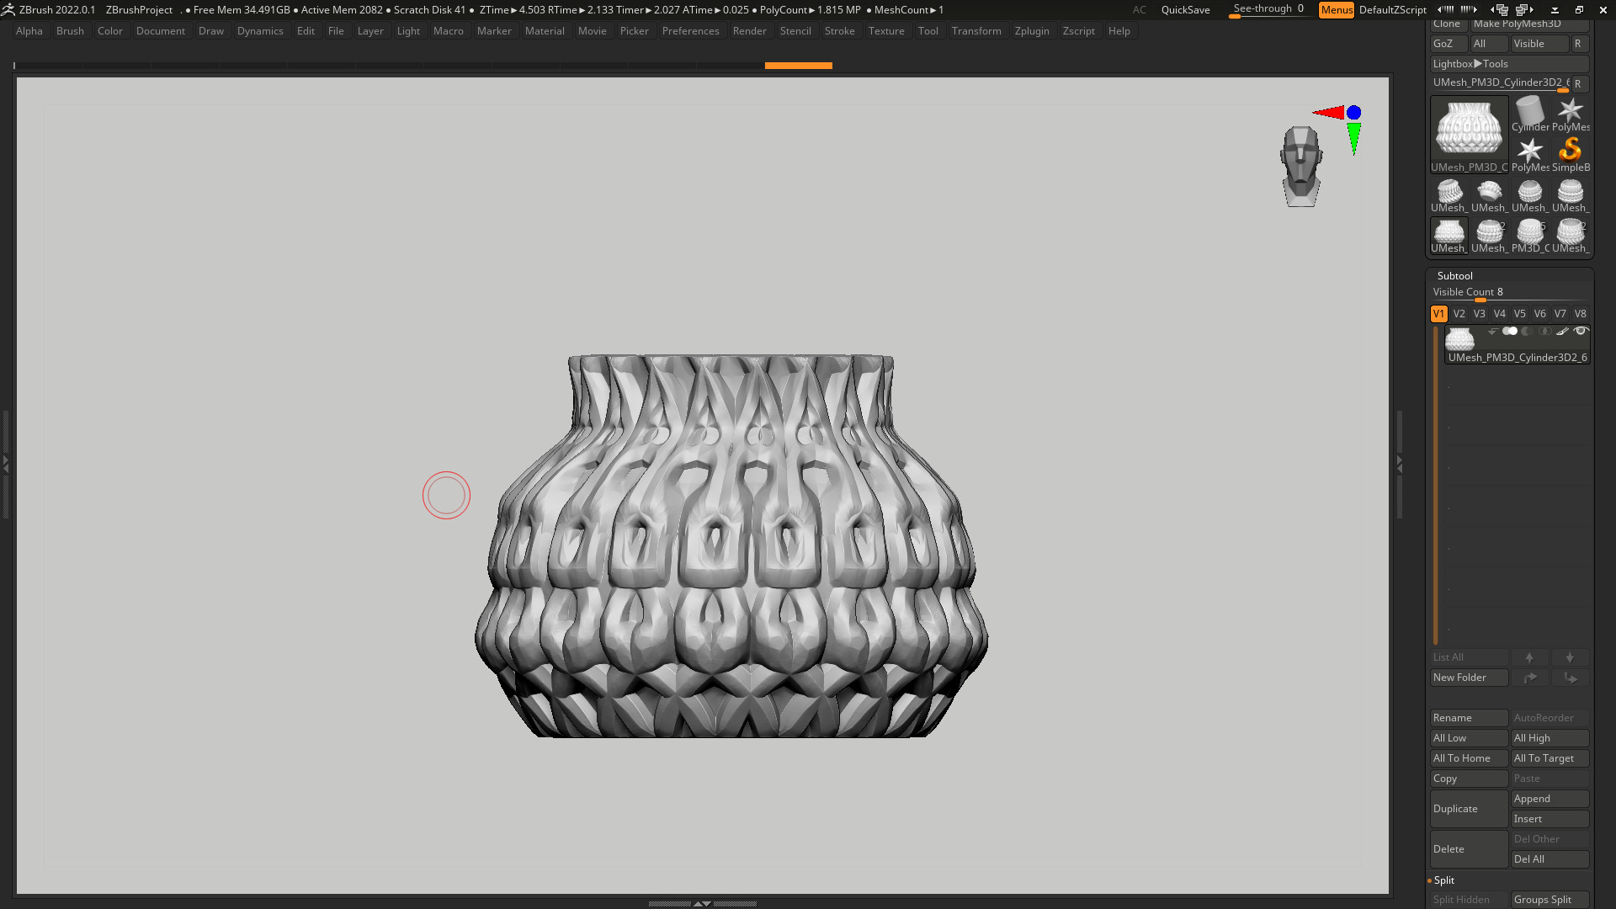Open the Material menu

point(545,31)
